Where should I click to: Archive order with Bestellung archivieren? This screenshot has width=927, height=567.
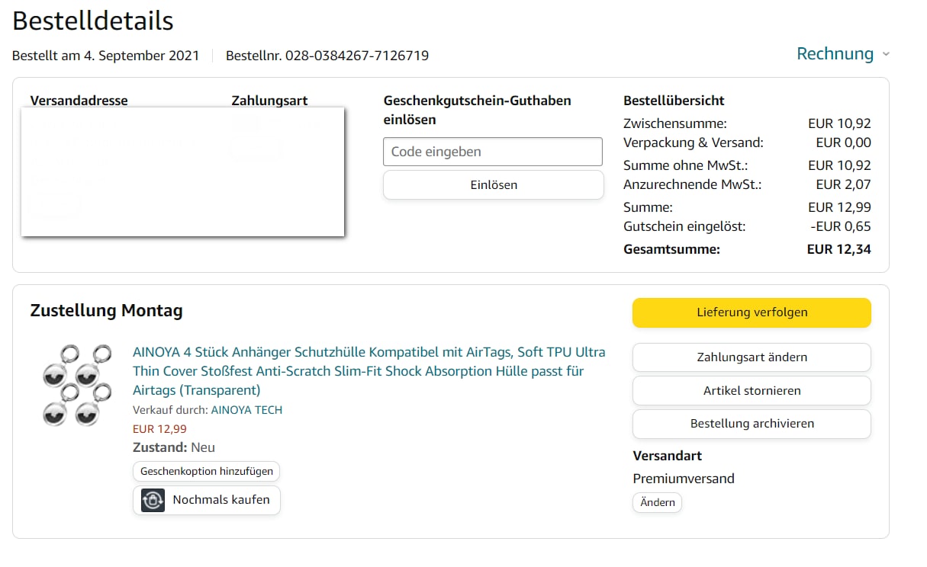point(752,424)
